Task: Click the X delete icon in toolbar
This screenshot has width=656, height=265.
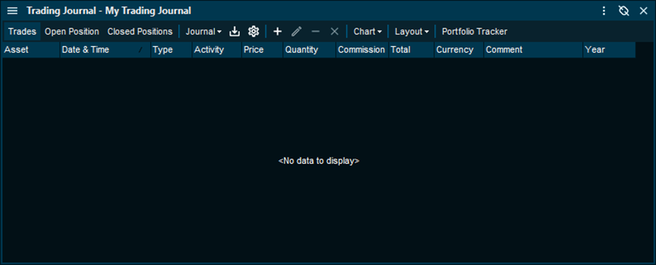Action: point(334,32)
